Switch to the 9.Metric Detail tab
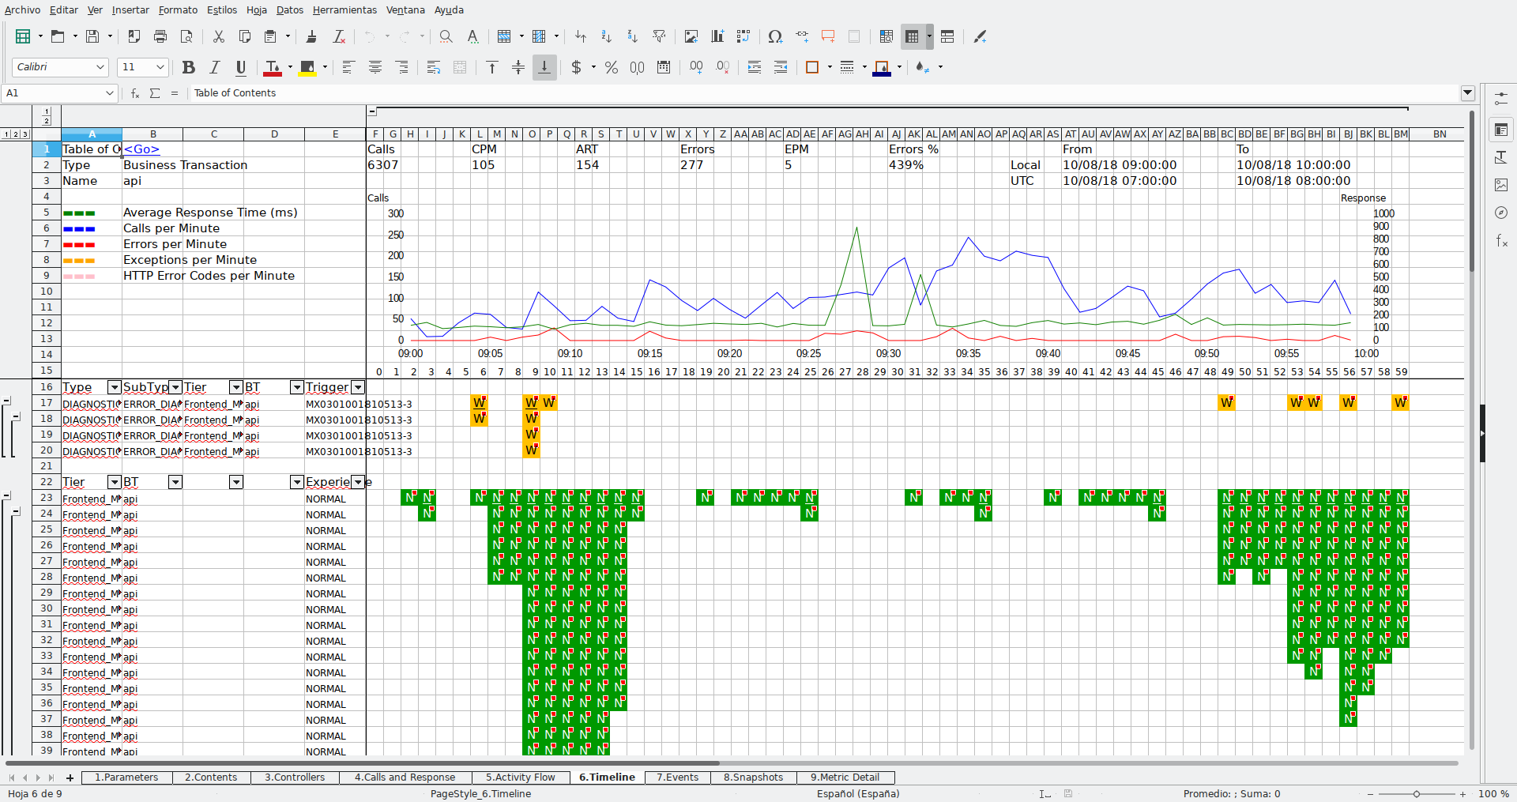1517x802 pixels. pos(845,778)
